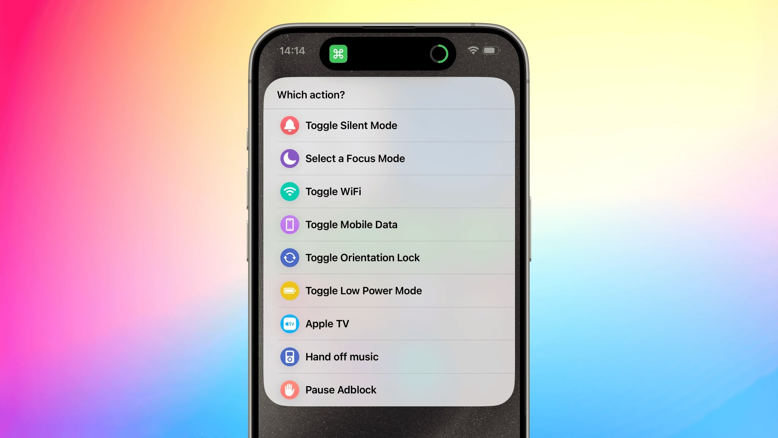The image size is (778, 438).
Task: Tap the Toggle WiFi icon
Action: click(289, 191)
